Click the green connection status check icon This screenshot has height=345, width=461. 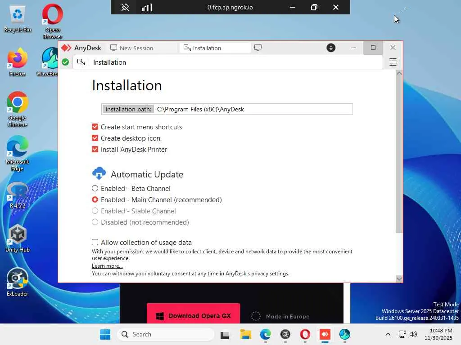pos(65,62)
